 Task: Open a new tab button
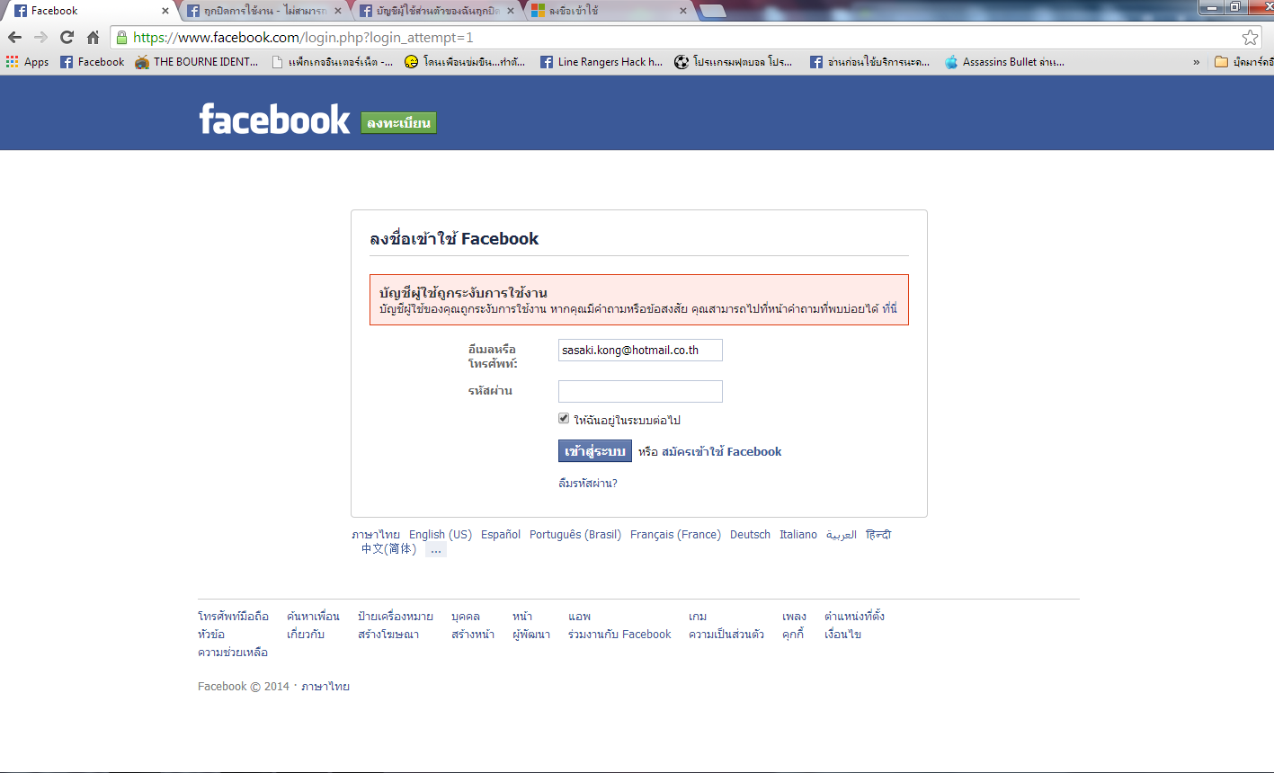point(713,12)
